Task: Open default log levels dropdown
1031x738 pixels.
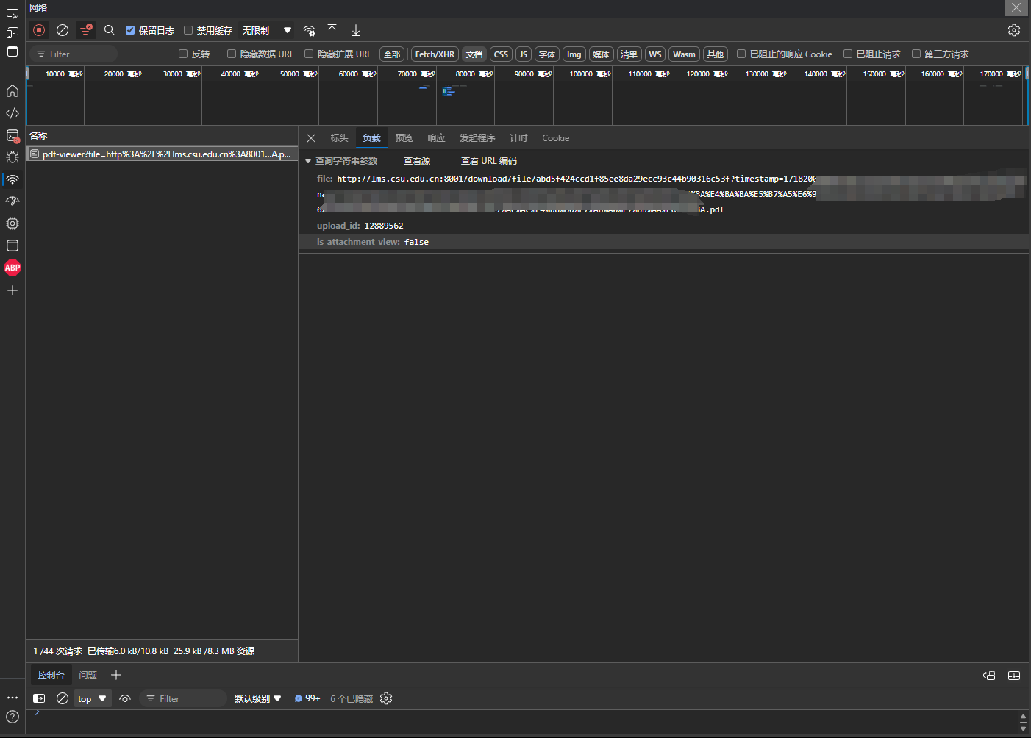Action: [x=257, y=698]
